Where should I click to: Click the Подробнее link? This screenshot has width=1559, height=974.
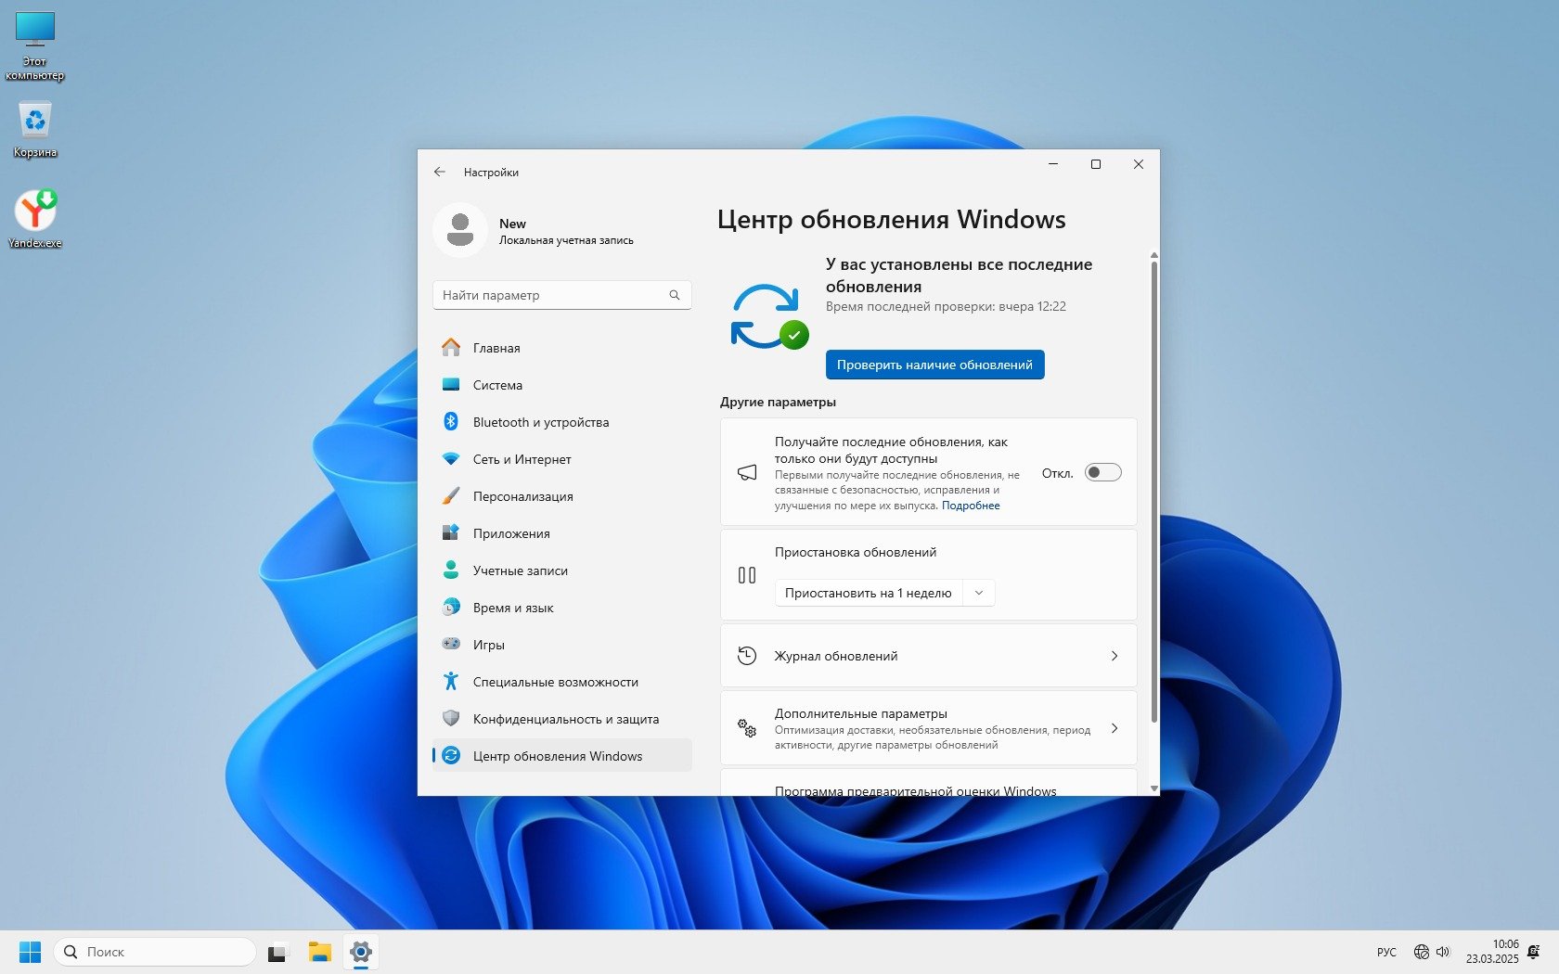(971, 506)
